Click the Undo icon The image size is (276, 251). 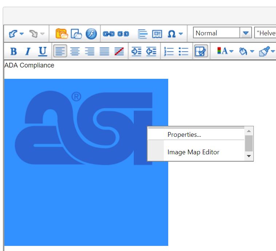coord(13,34)
